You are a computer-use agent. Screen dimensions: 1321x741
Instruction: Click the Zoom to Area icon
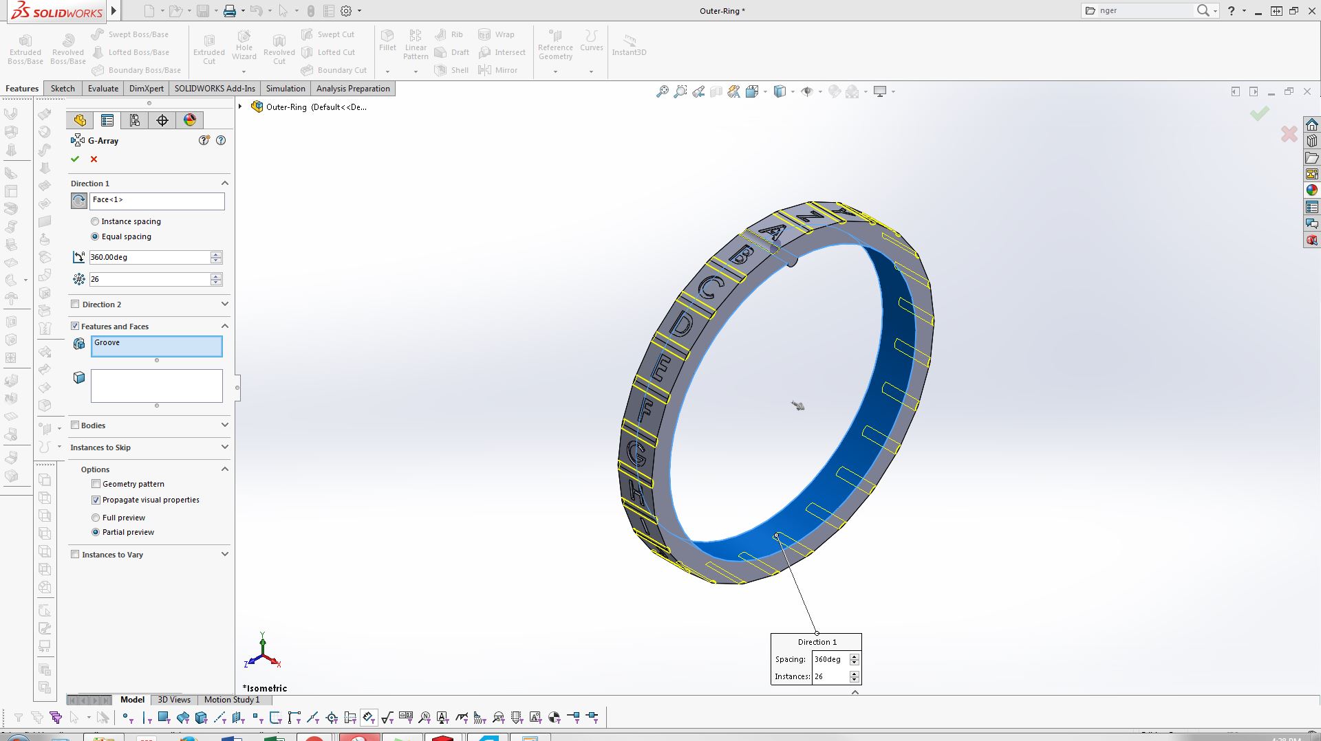tap(680, 91)
